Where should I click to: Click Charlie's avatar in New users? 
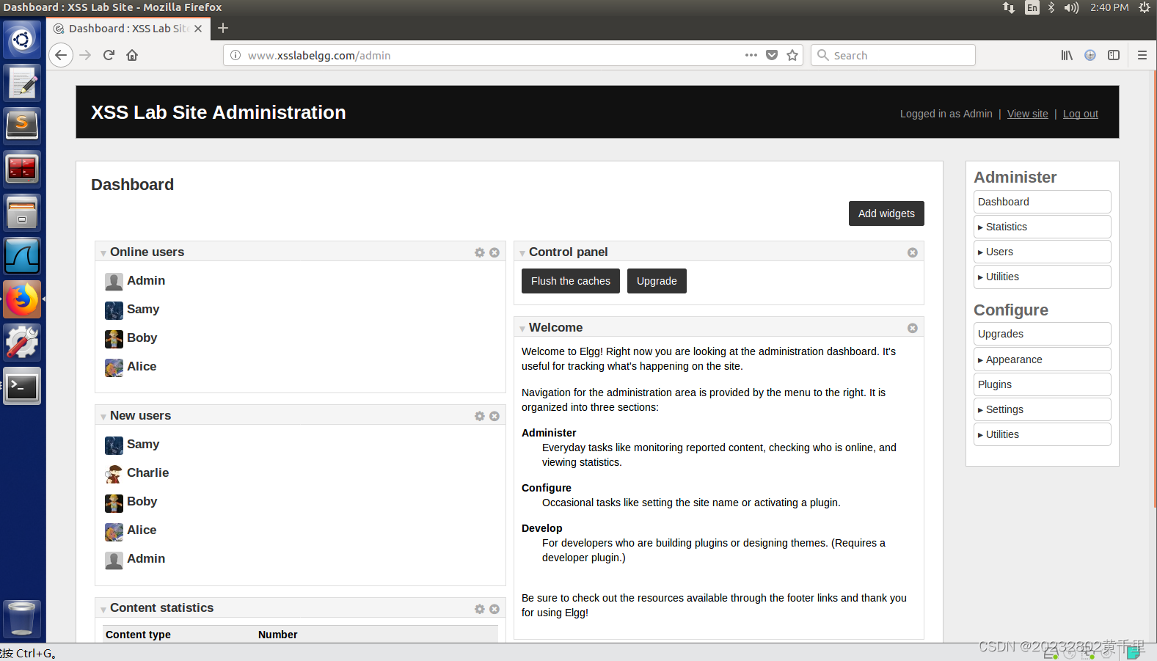[114, 474]
